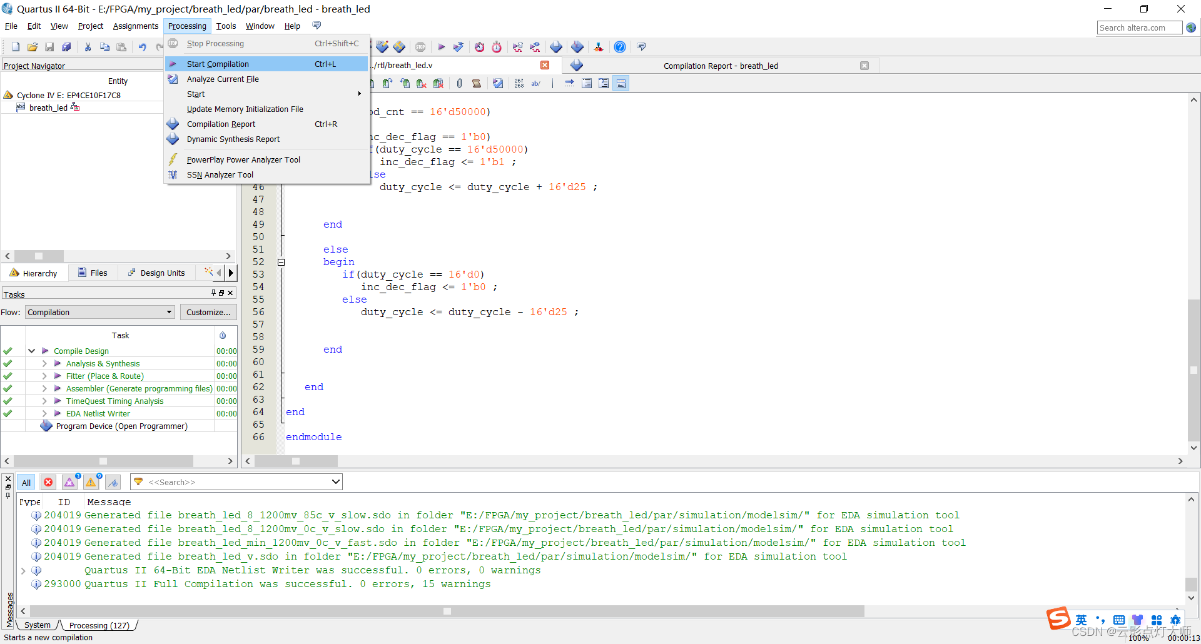Expand the Assembler task row

pos(44,388)
